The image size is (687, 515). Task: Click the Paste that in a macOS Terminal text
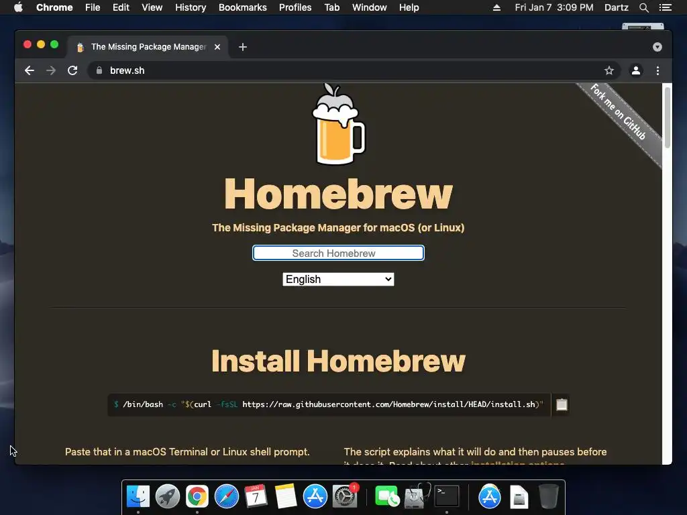(x=187, y=452)
